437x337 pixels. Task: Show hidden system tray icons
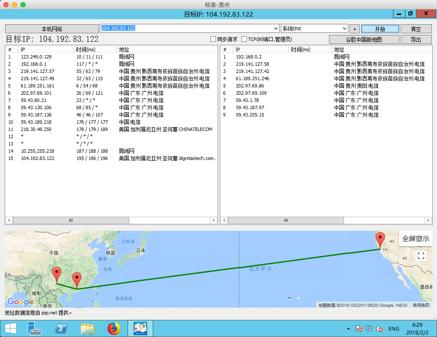pos(348,328)
